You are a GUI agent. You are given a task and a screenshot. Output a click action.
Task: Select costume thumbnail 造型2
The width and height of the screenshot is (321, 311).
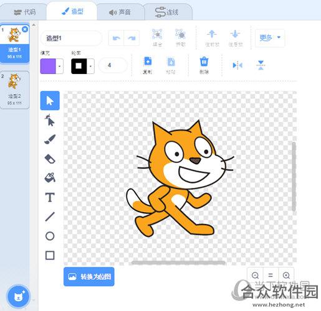tap(14, 90)
